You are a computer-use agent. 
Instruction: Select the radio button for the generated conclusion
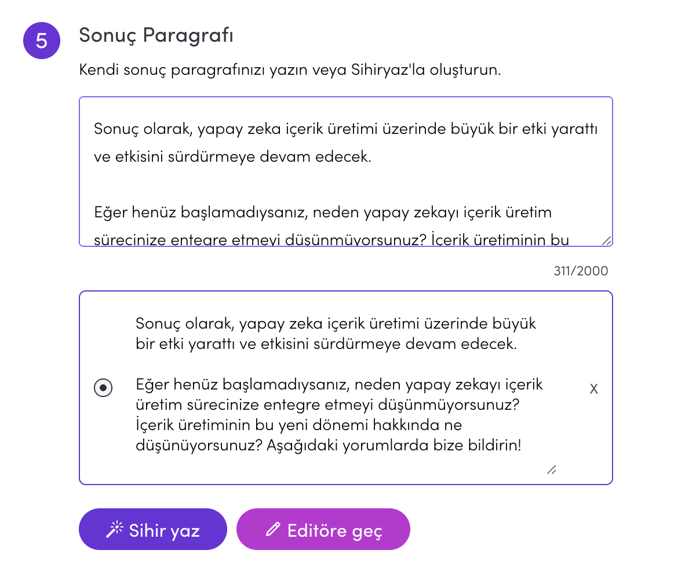pyautogui.click(x=103, y=388)
